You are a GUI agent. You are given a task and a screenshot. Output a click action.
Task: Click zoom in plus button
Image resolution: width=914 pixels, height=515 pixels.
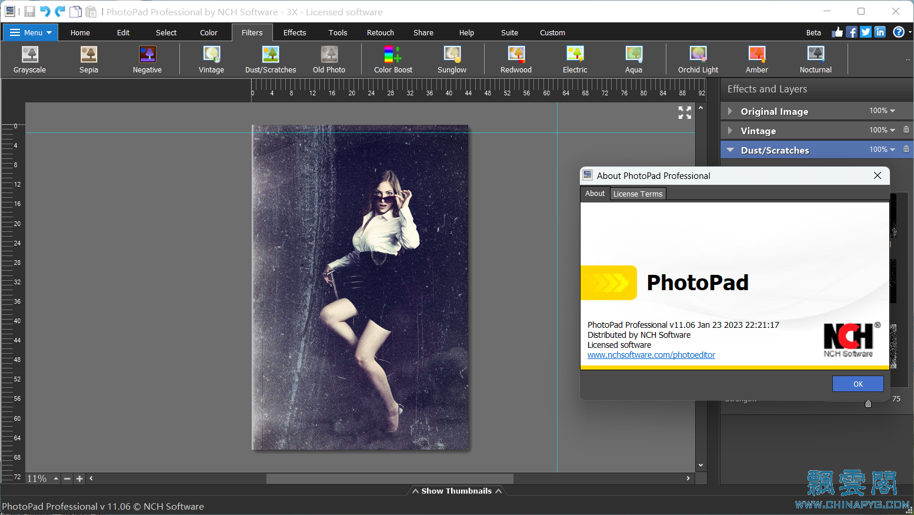pos(79,479)
